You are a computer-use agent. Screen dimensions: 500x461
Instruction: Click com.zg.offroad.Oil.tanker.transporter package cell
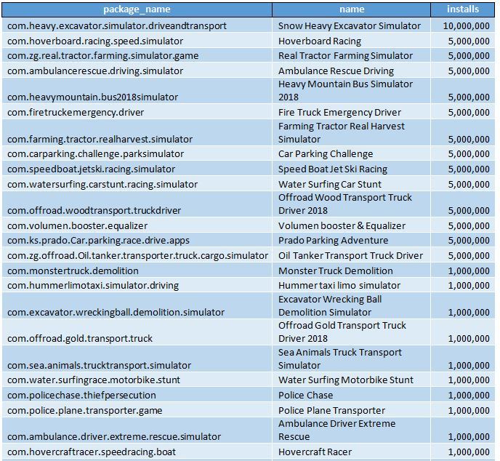[x=137, y=255]
